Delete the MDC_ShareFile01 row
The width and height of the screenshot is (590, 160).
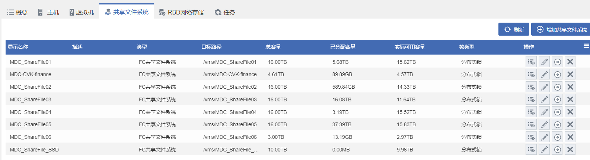tap(570, 62)
